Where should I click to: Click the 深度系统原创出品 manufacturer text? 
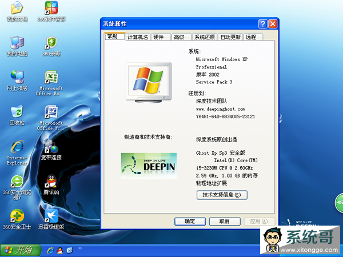coord(217,139)
